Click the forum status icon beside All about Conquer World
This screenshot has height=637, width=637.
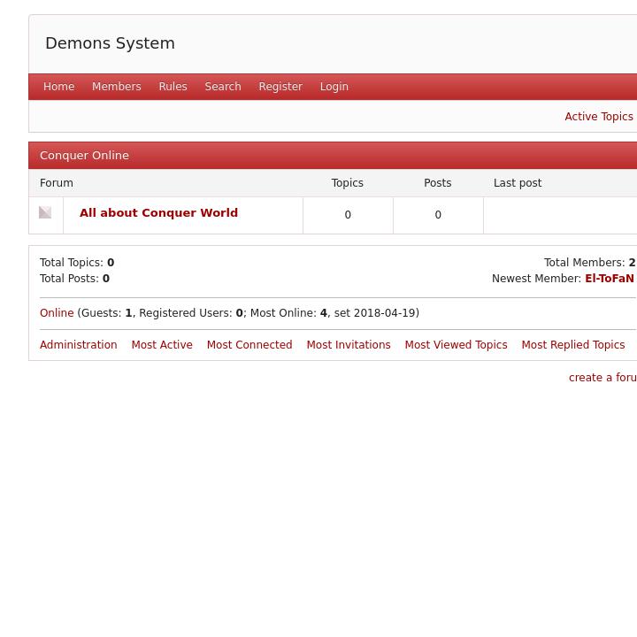pos(45,212)
